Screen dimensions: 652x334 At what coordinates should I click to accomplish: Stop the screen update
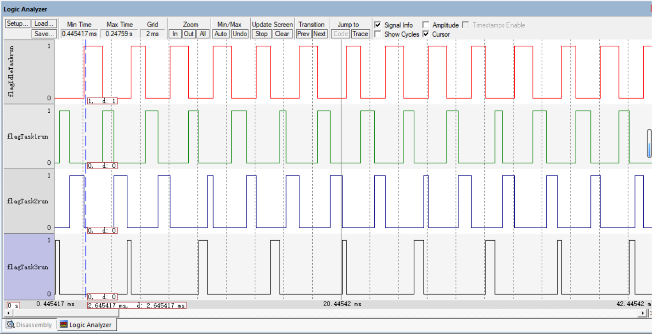pyautogui.click(x=261, y=34)
